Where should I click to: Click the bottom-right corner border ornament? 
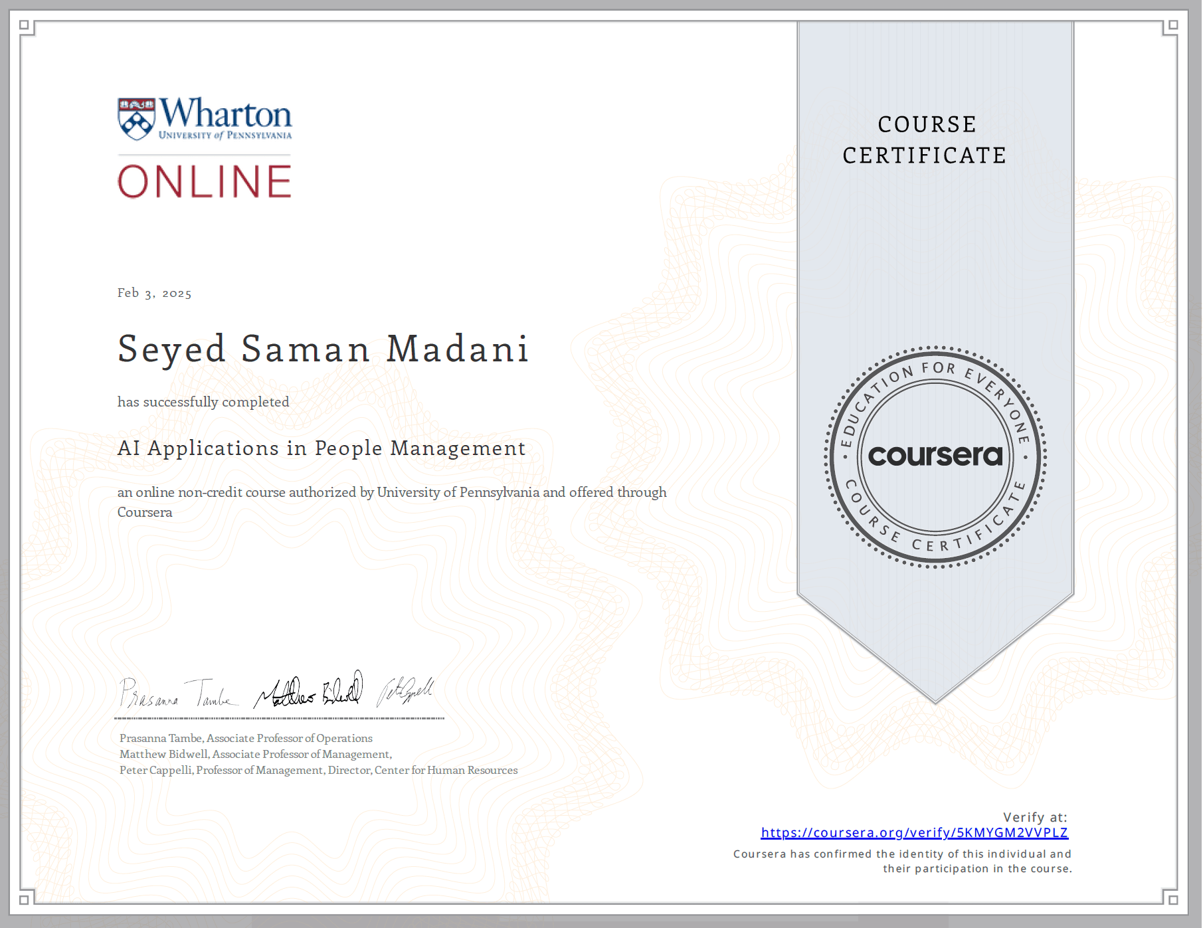[1172, 899]
